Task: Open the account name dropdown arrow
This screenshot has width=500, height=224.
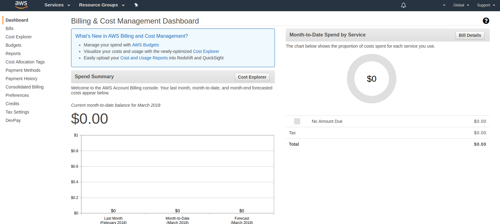Action: tap(444, 5)
